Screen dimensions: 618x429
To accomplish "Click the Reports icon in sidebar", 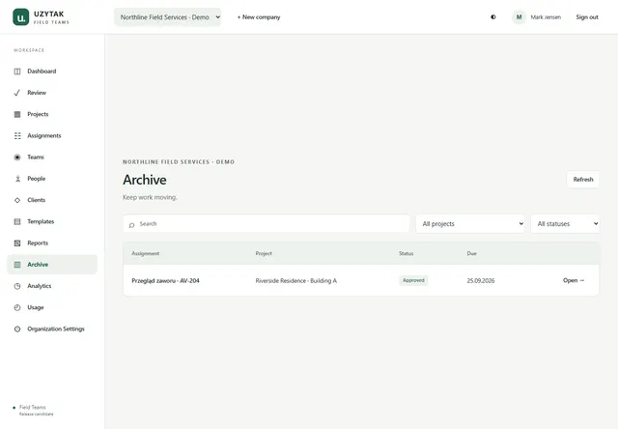I will (17, 243).
